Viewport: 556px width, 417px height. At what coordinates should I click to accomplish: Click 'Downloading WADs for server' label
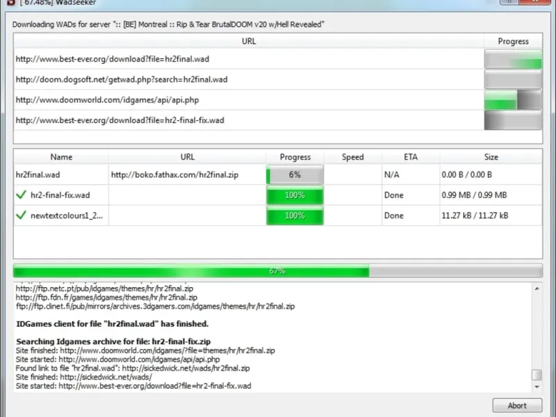click(x=168, y=24)
